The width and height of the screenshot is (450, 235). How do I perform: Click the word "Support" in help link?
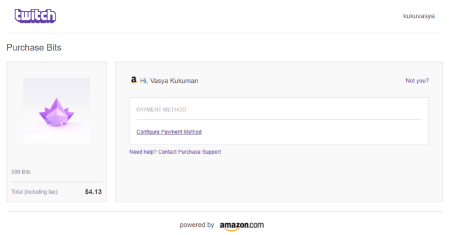pos(212,152)
